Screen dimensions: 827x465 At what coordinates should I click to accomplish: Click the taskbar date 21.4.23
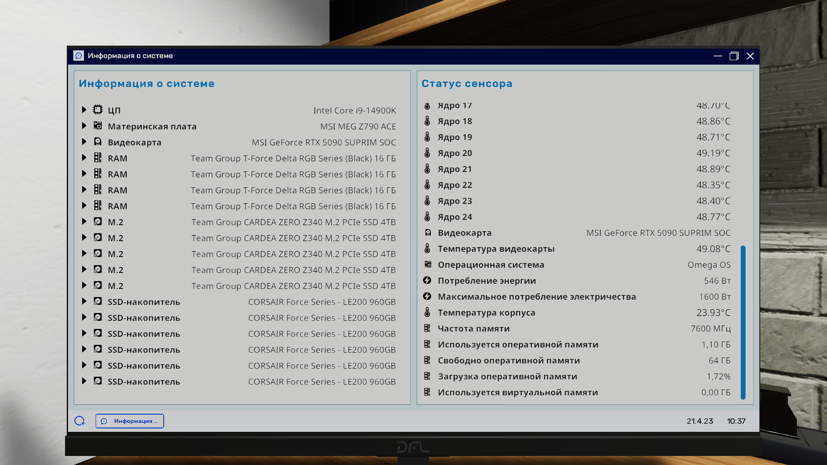(700, 421)
